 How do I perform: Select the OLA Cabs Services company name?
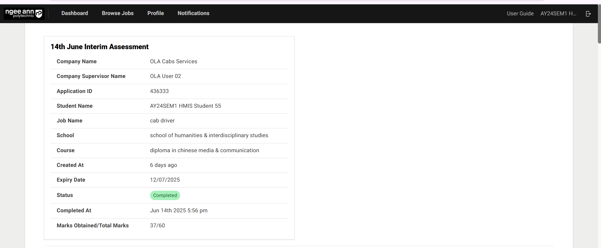(174, 61)
